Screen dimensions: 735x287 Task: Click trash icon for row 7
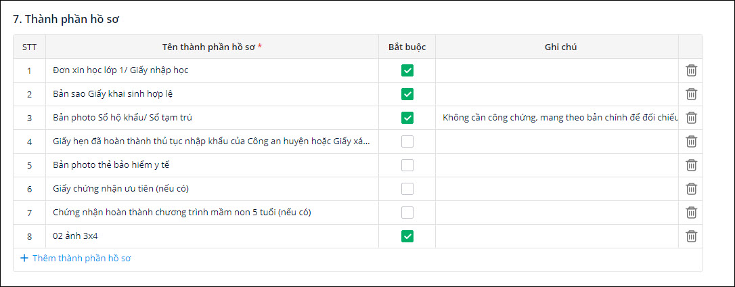[x=691, y=213]
